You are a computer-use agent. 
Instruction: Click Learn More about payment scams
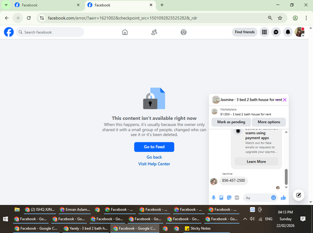[256, 162]
